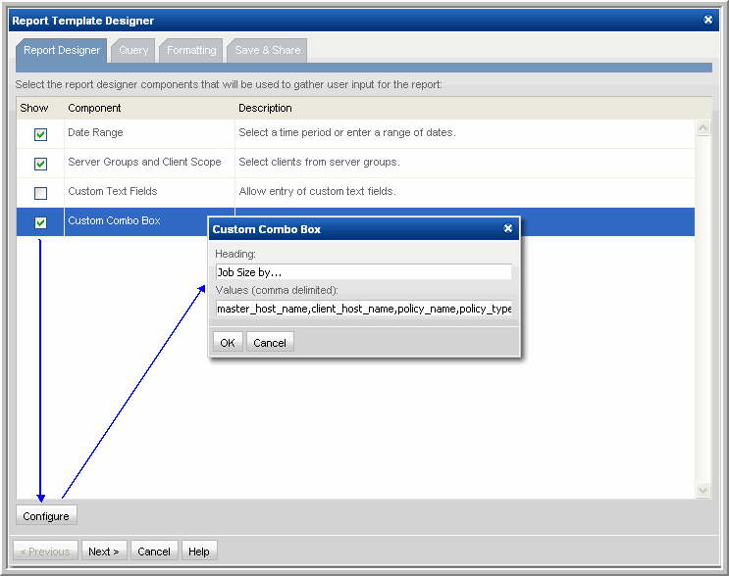
Task: Close the Custom Combo Box dialog
Action: tap(508, 228)
